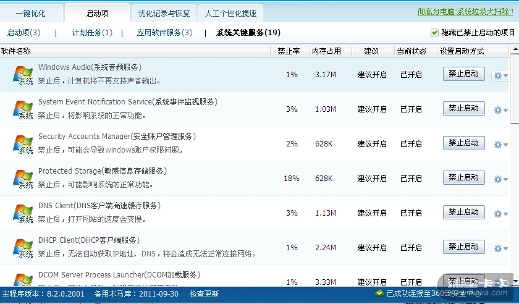Click the vertical scrollbar thumb
Screen dimensions: 519x304
tap(515, 89)
